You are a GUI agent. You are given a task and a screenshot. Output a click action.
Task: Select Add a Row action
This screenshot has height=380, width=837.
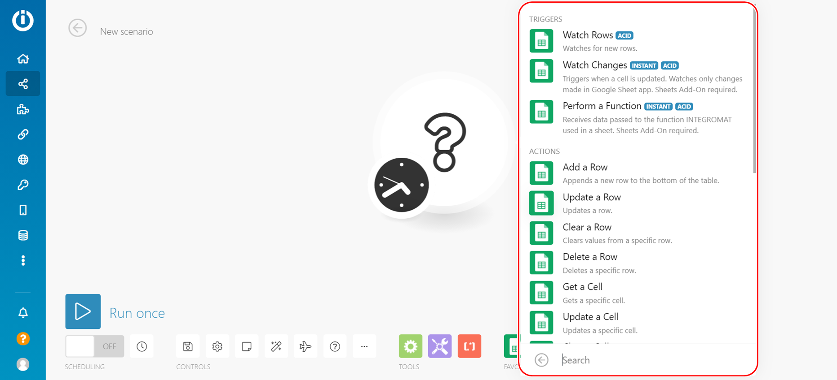coord(637,173)
